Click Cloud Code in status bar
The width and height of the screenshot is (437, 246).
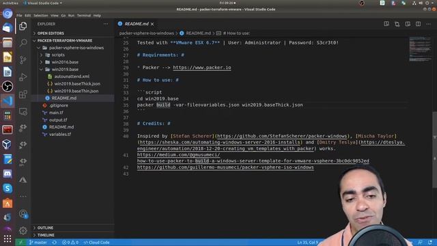tap(96, 243)
